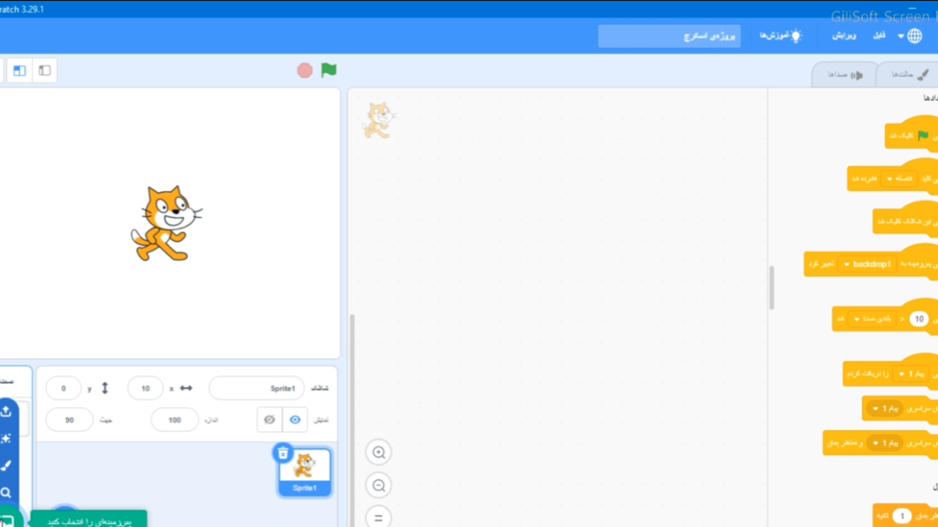Open the globe language menu
The width and height of the screenshot is (938, 527).
tap(910, 36)
